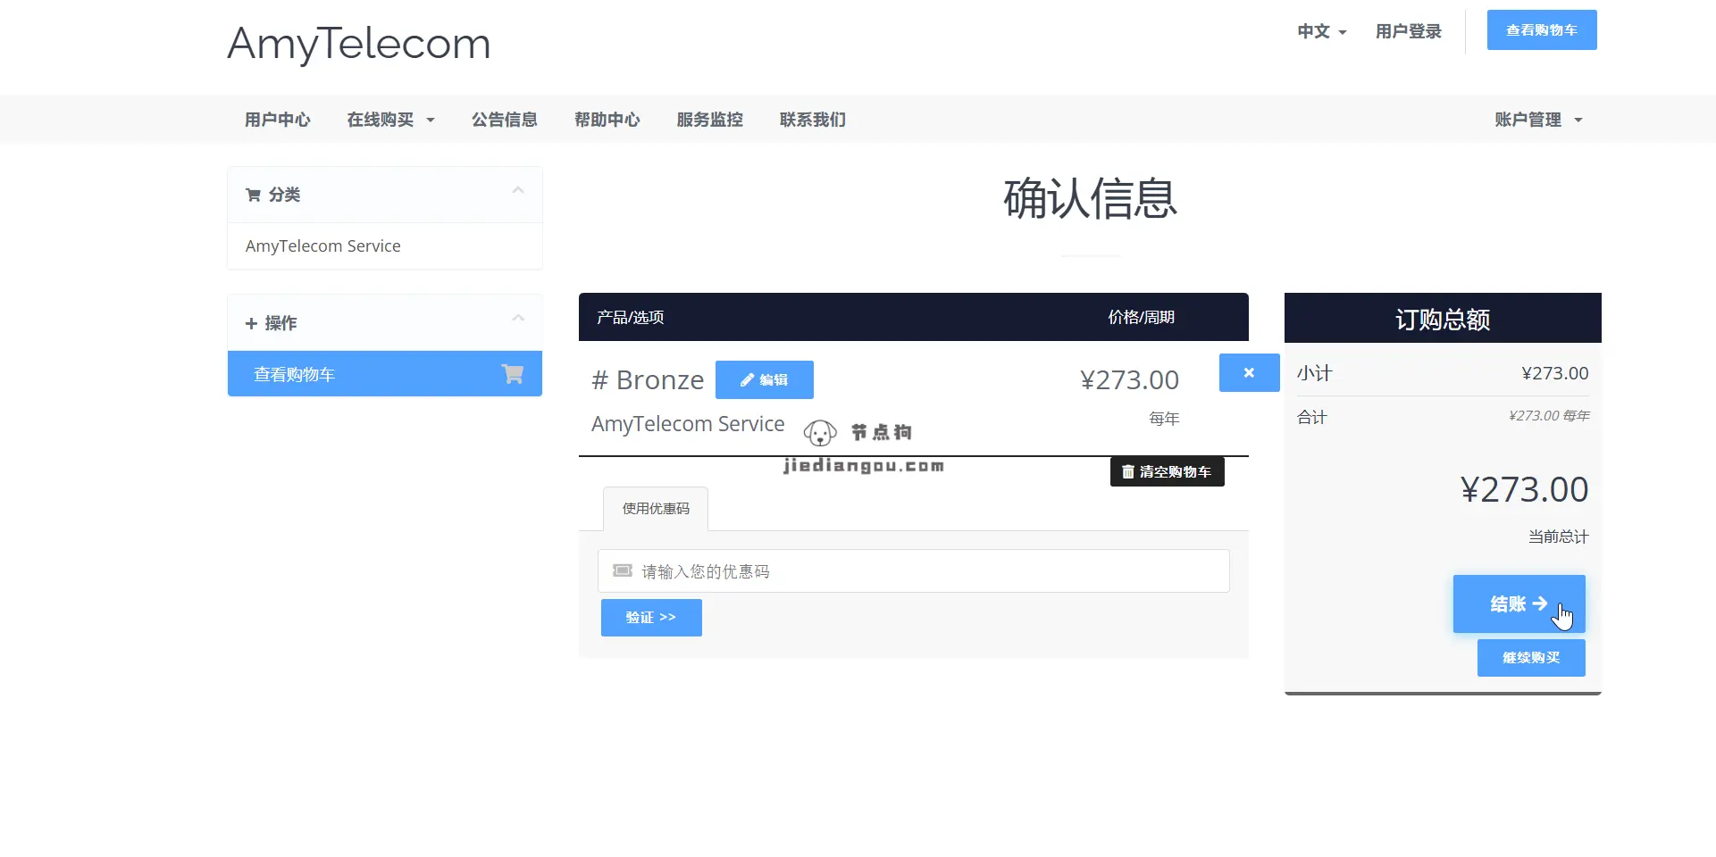This screenshot has height=857, width=1716.
Task: Click the cart icon in sidebar 查看购物车 row
Action: pyautogui.click(x=513, y=374)
